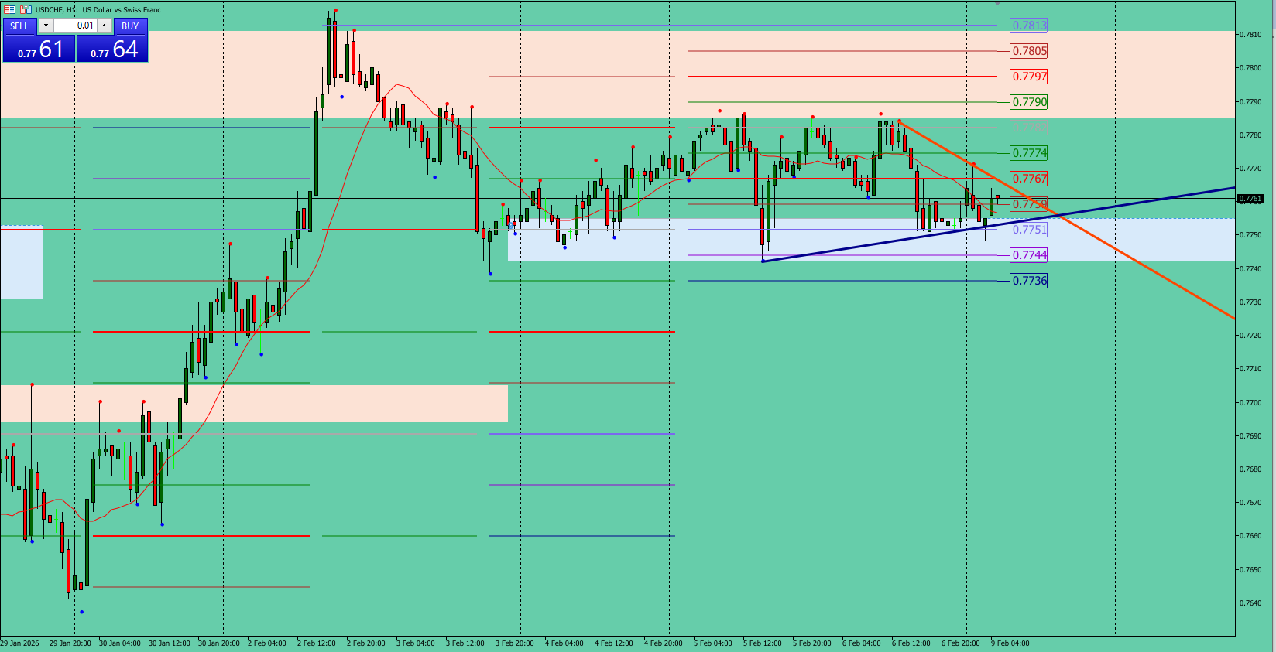
Task: Select the red 0.7767 level label
Action: [1029, 179]
